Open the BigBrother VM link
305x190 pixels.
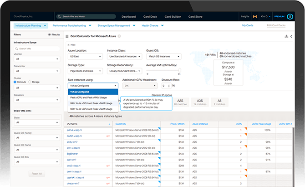coord(72,154)
